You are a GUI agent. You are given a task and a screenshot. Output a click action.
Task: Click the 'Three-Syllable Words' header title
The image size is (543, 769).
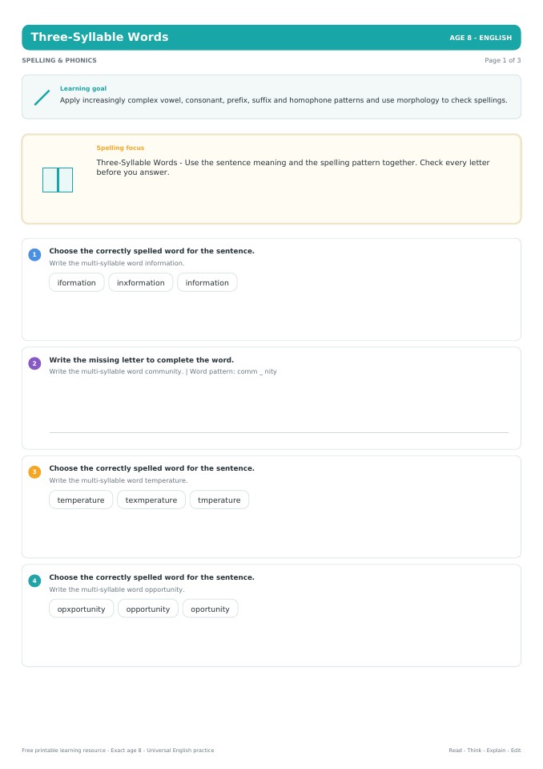coord(99,37)
